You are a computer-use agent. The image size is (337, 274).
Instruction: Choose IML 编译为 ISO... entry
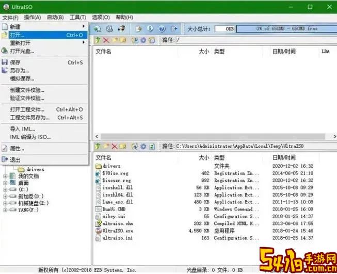click(x=44, y=137)
